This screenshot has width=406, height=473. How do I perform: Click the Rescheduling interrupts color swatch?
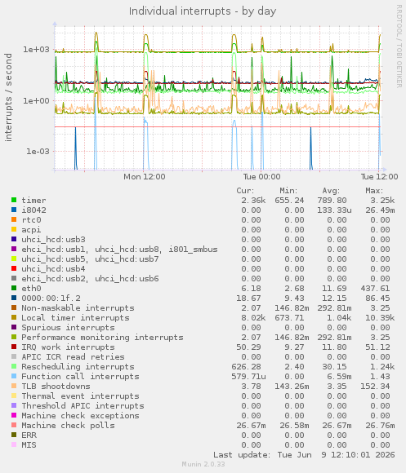pos(14,366)
